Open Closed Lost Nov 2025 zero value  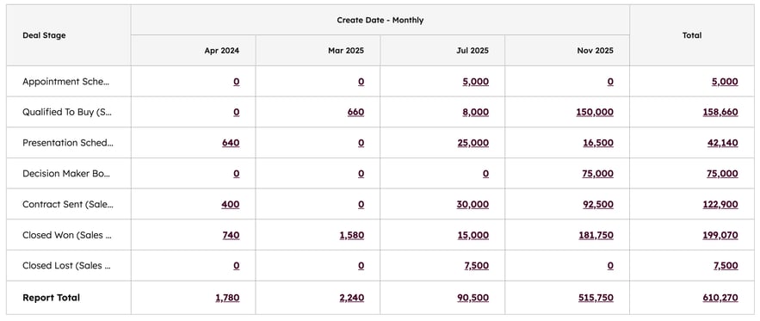pos(610,266)
